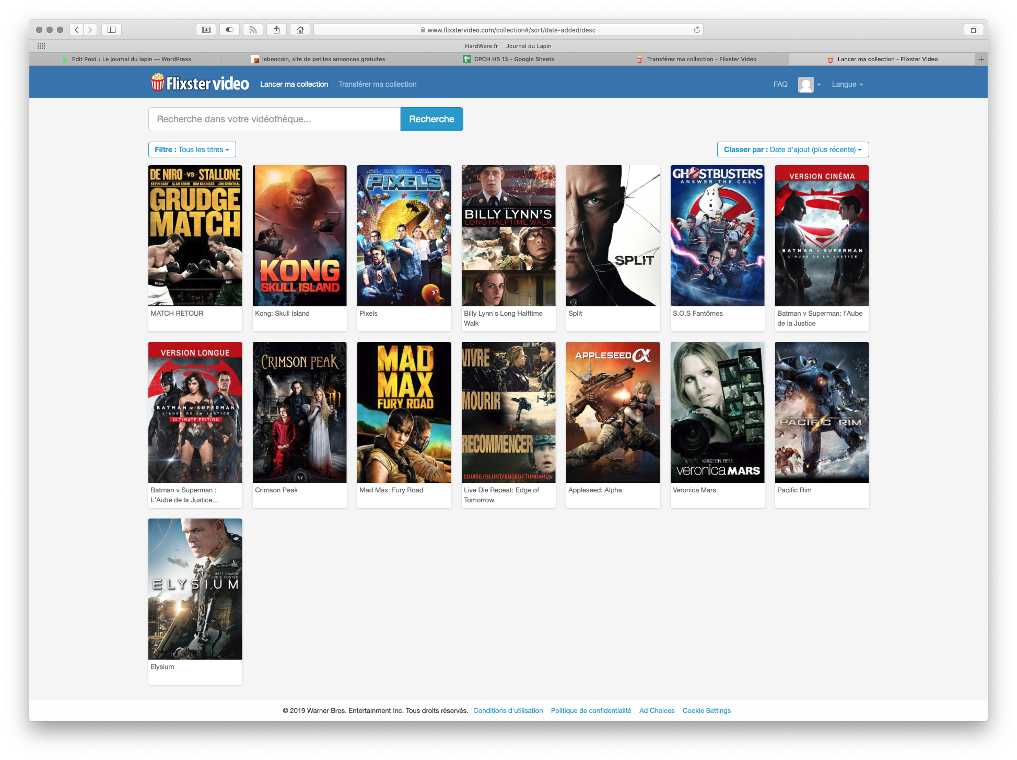Open the Mad Max Fury Road poster

click(404, 412)
